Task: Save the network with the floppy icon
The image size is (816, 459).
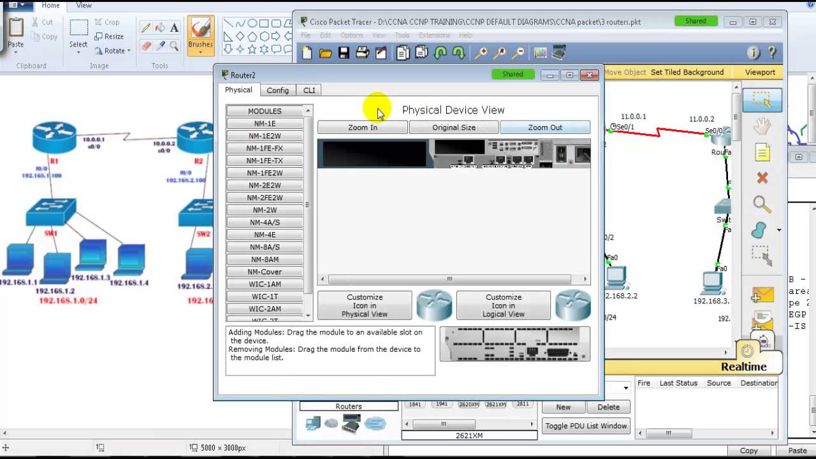Action: [x=344, y=53]
